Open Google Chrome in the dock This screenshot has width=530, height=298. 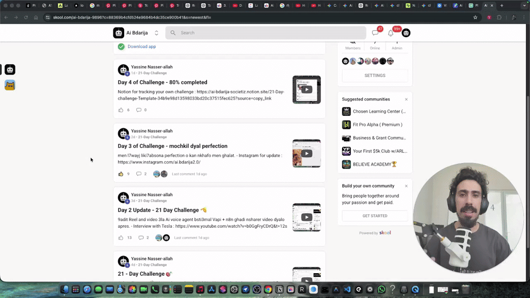tap(268, 290)
